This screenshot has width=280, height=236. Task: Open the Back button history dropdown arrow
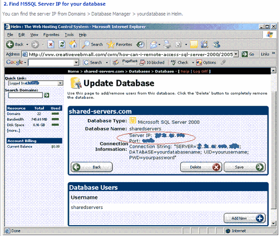[27, 44]
